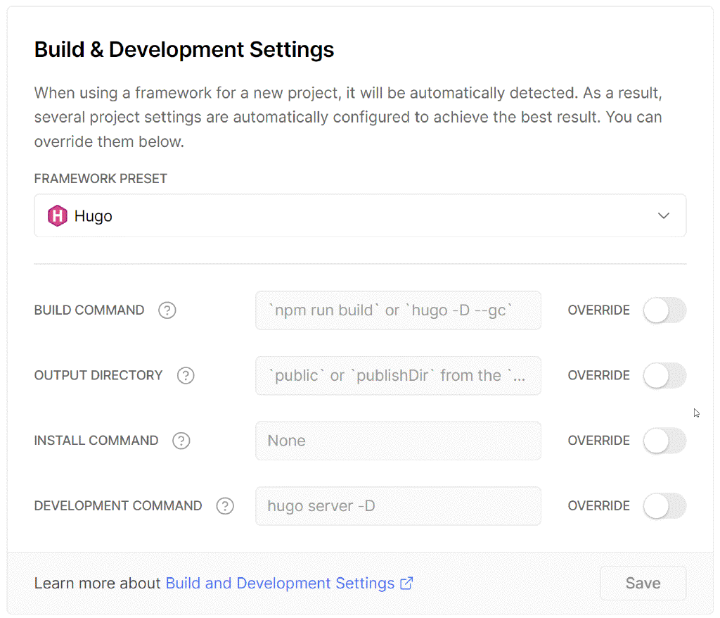The width and height of the screenshot is (720, 618).
Task: Open the Build Command help tooltip icon
Action: 167,310
